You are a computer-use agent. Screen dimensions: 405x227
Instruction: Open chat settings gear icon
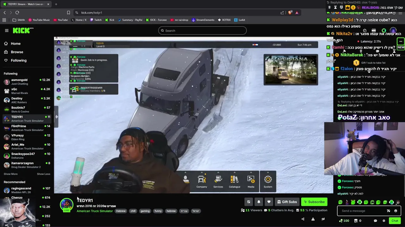tap(384, 221)
